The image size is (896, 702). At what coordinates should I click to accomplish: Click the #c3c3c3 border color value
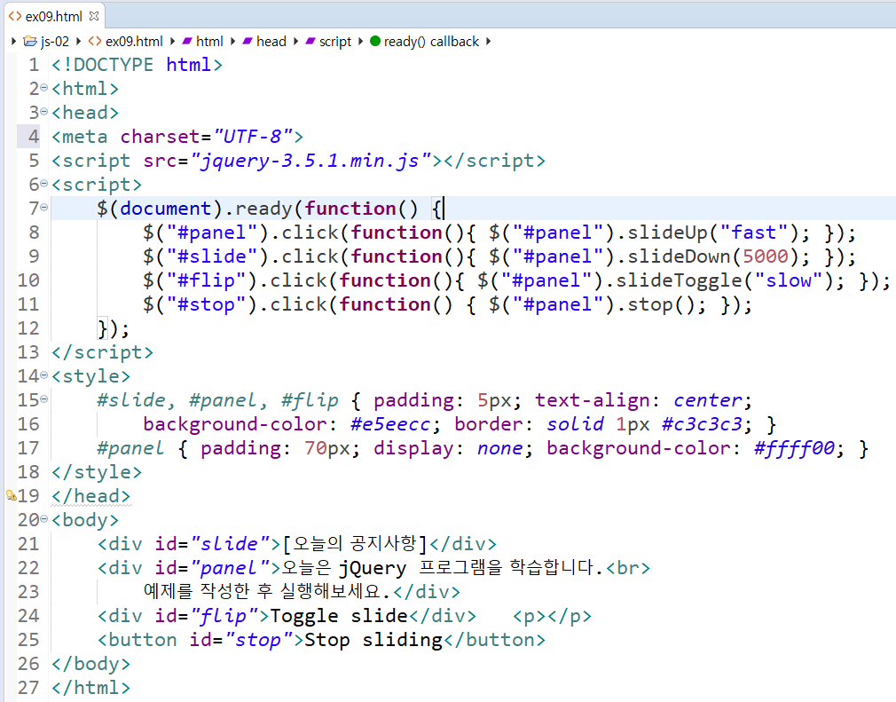702,424
